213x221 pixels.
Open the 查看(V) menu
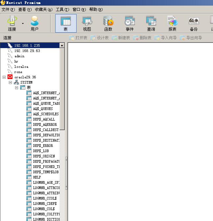point(25,10)
